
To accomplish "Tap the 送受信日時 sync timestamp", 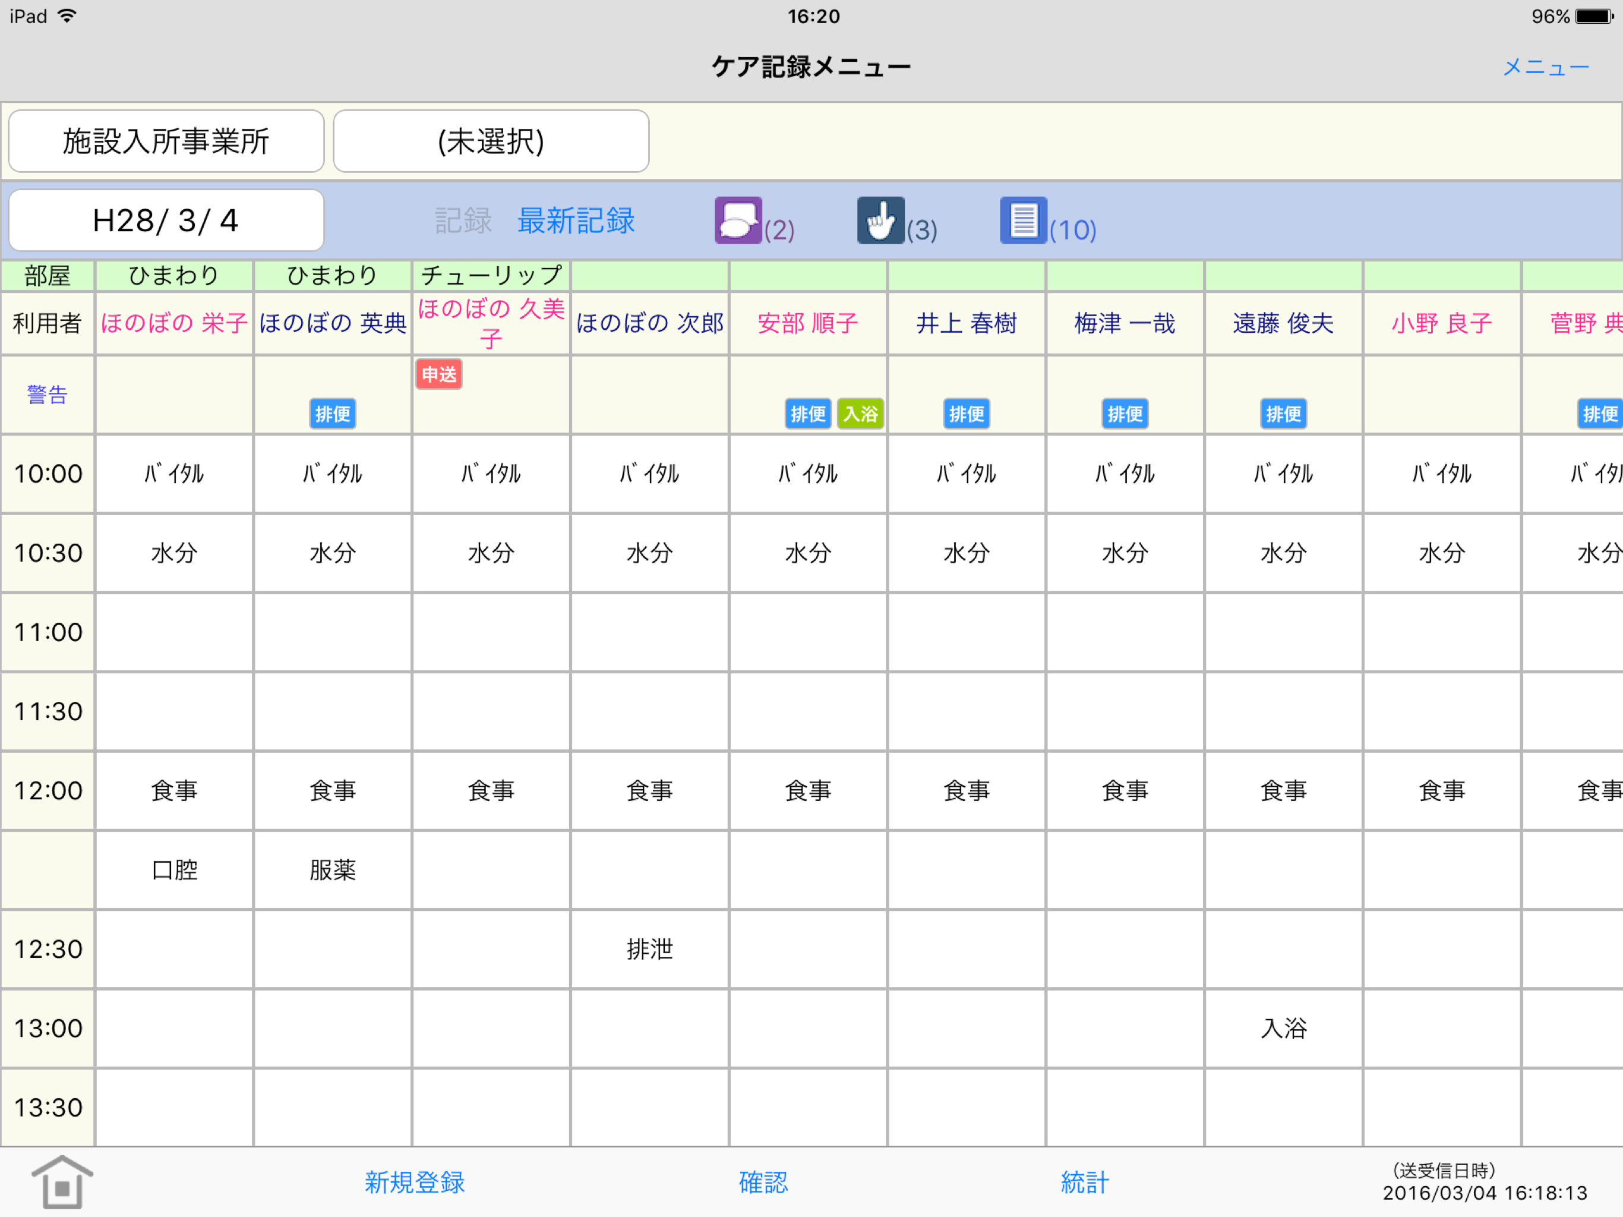I will click(x=1485, y=1182).
